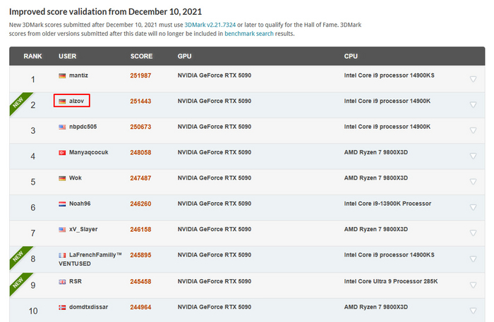Select score 245458

[x=140, y=281]
